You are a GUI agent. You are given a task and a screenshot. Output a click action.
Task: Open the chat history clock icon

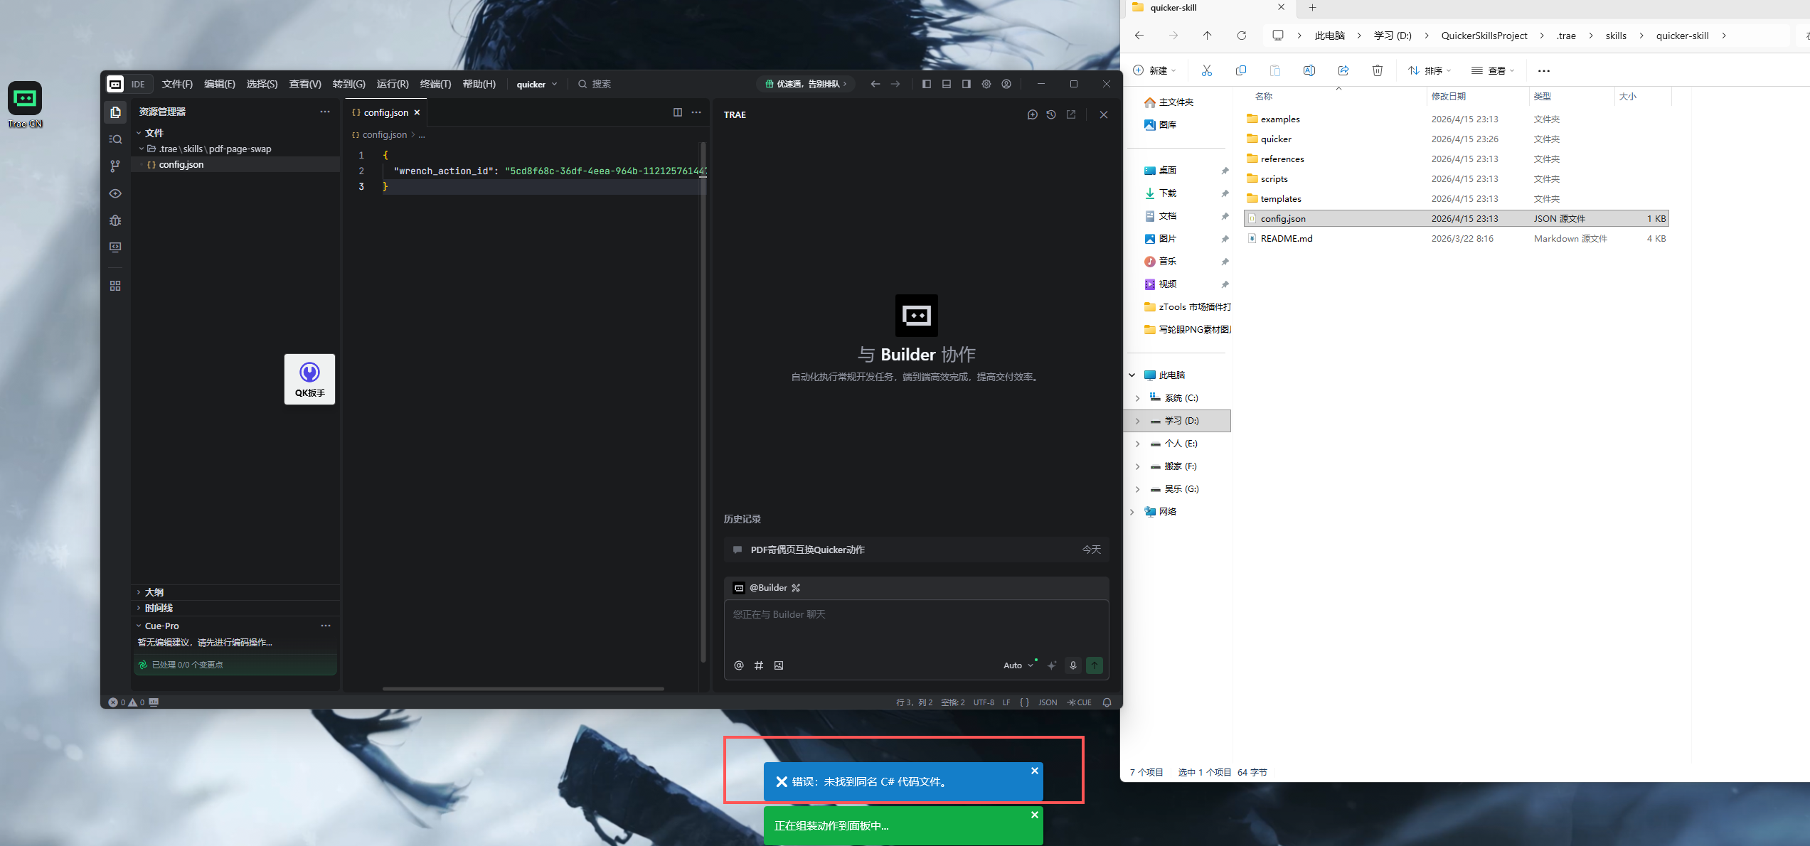coord(1051,114)
